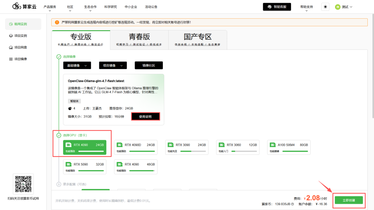Open 项目实例 in the sidebar
The width and height of the screenshot is (374, 210).
point(23,36)
